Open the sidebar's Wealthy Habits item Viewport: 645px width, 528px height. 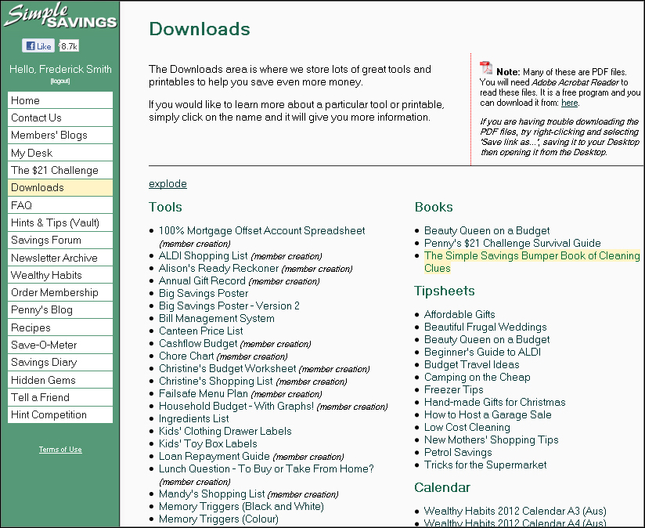[x=60, y=275]
